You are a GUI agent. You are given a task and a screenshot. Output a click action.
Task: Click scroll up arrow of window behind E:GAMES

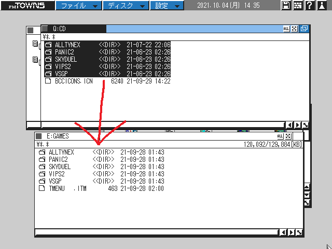tap(307, 187)
